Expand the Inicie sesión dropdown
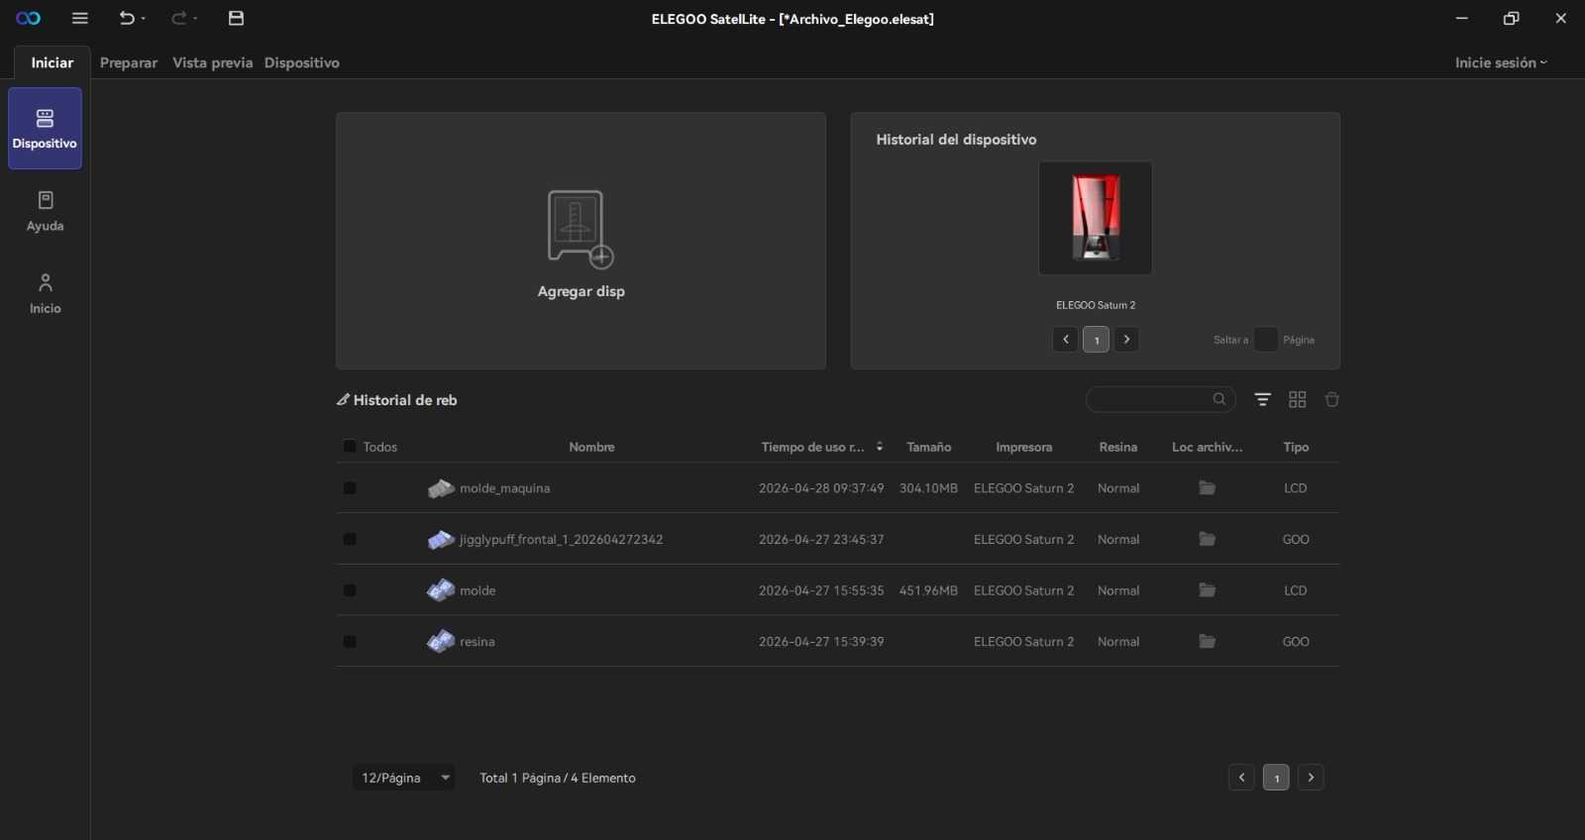Screen dimensions: 1585x840 1501,62
